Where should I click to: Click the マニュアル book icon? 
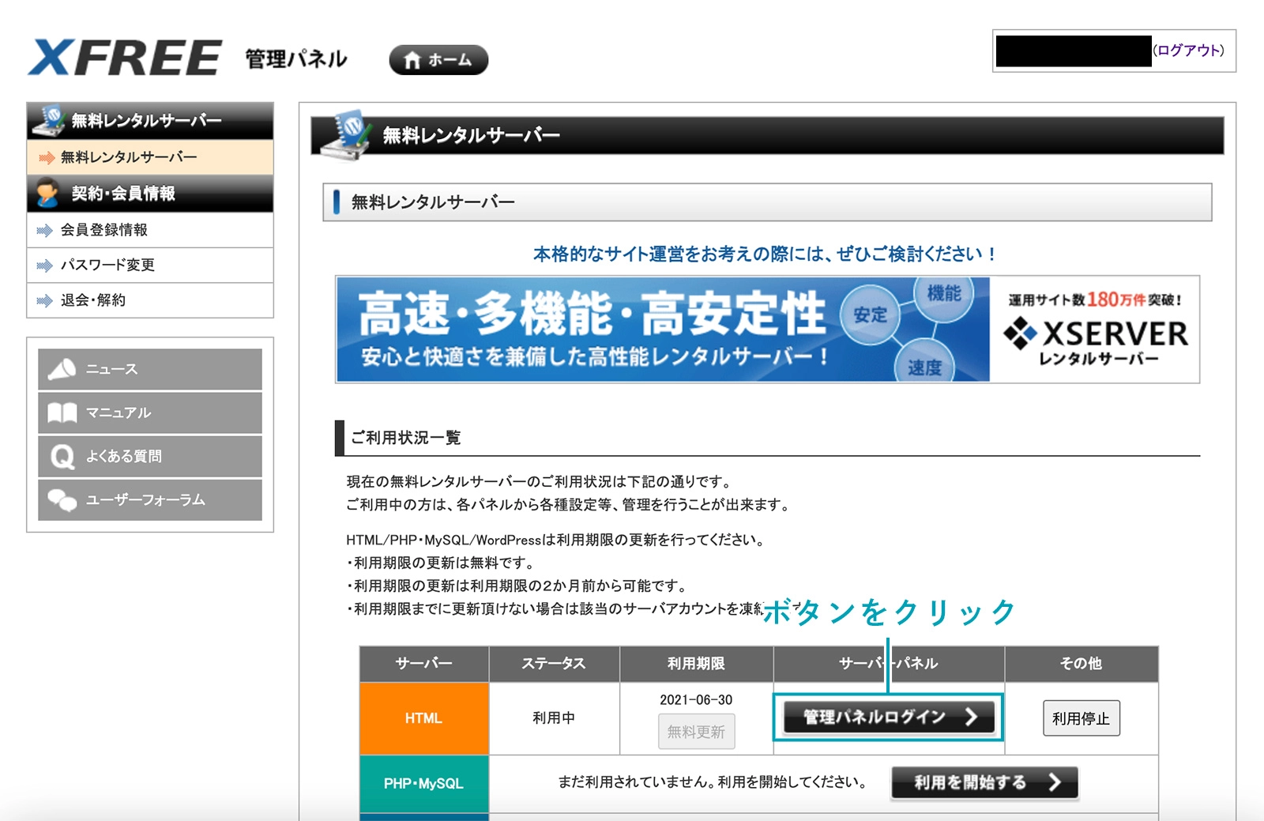(x=62, y=412)
